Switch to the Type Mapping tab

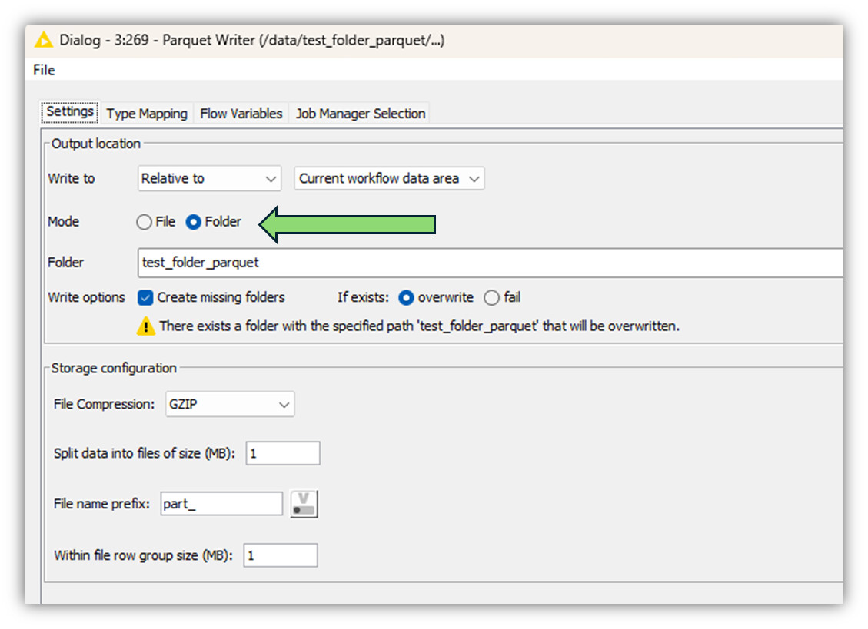point(147,114)
